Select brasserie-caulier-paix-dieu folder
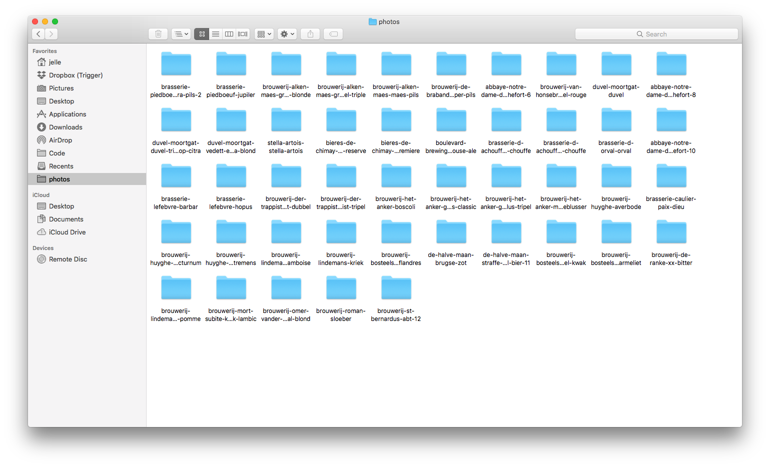The width and height of the screenshot is (770, 467). pos(671,176)
